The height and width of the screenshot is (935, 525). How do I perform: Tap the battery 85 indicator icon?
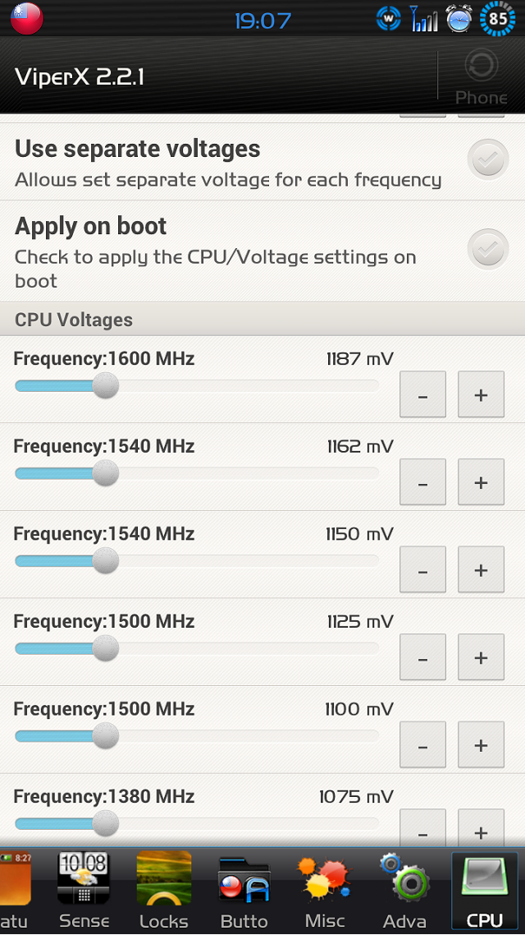tap(498, 18)
